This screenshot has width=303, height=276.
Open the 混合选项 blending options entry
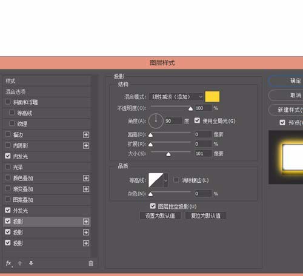click(x=47, y=92)
